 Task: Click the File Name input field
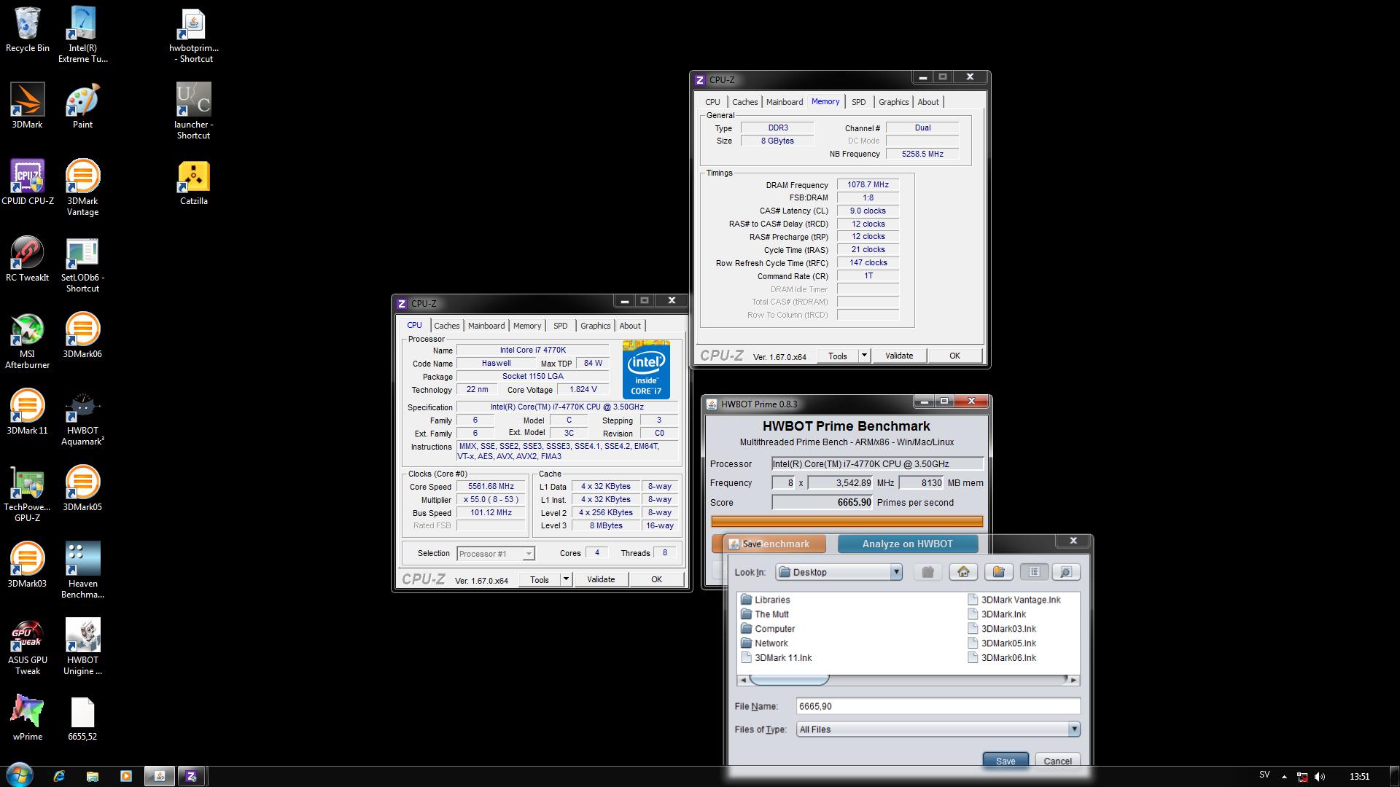pyautogui.click(x=938, y=706)
